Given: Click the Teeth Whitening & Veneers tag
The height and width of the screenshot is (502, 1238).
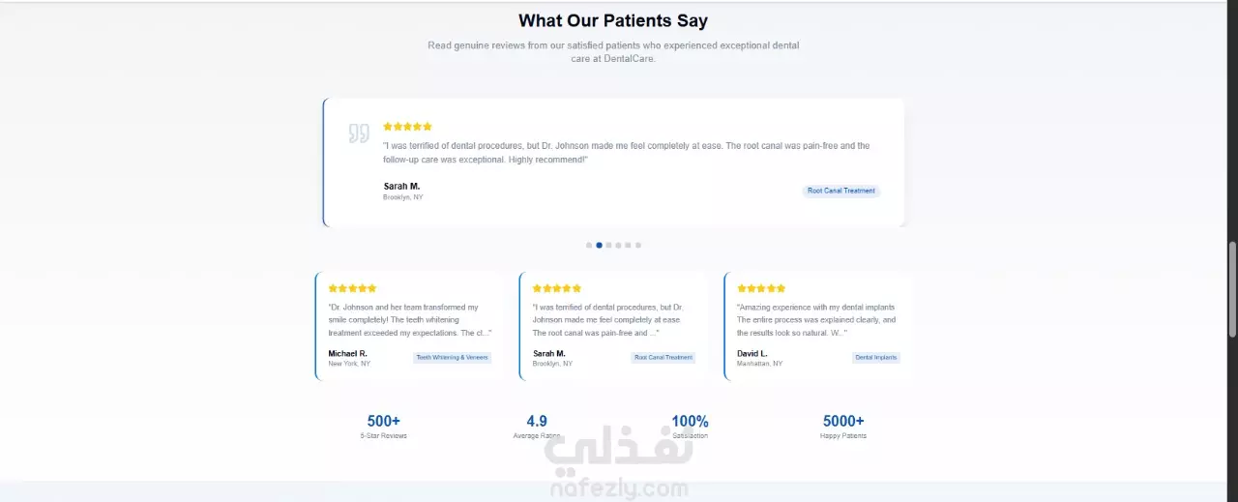Looking at the screenshot, I should (453, 357).
